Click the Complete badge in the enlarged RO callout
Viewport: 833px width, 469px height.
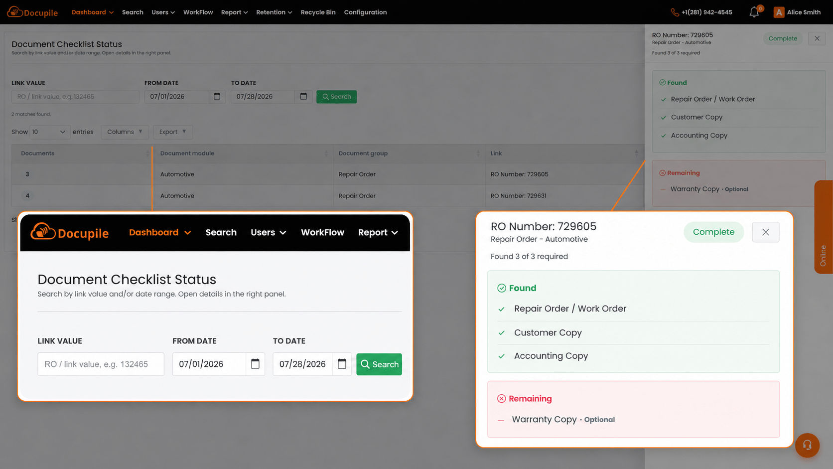[713, 232]
